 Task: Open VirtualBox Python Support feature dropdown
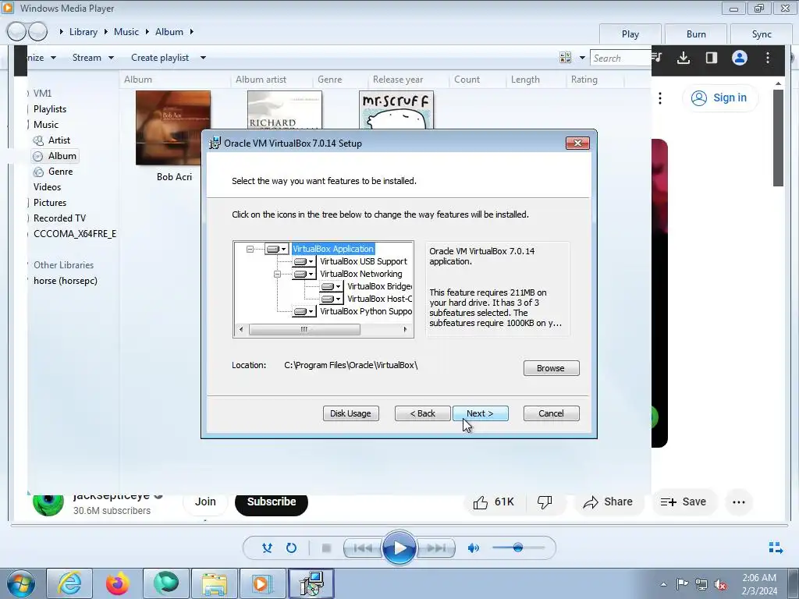pyautogui.click(x=304, y=311)
